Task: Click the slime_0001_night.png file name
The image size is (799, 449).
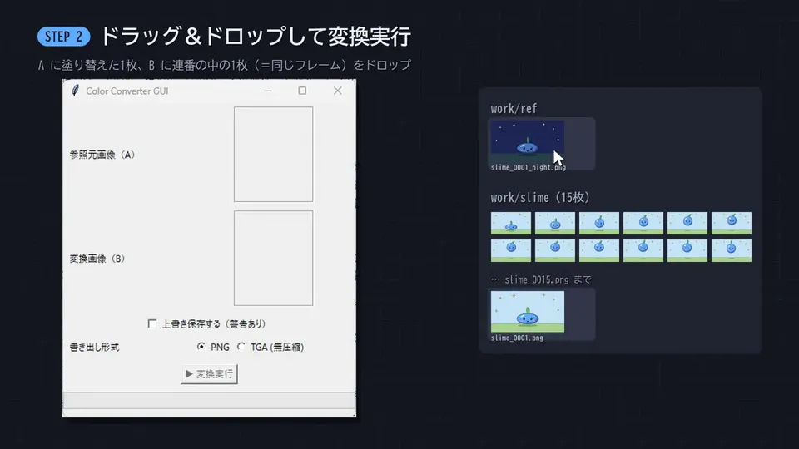Action: 529,167
